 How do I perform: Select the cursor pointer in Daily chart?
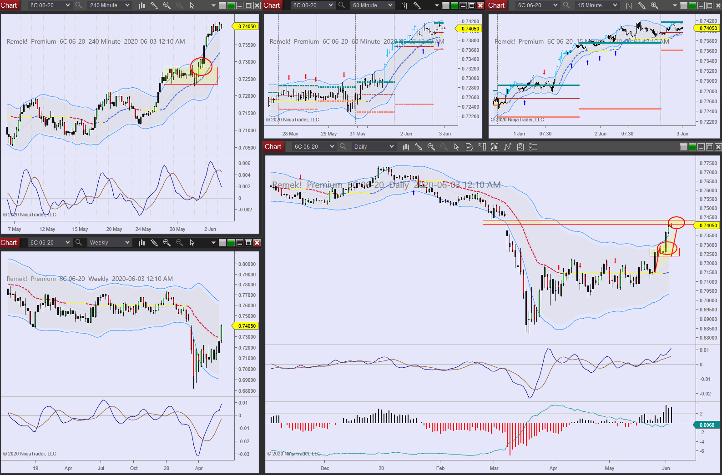point(456,147)
